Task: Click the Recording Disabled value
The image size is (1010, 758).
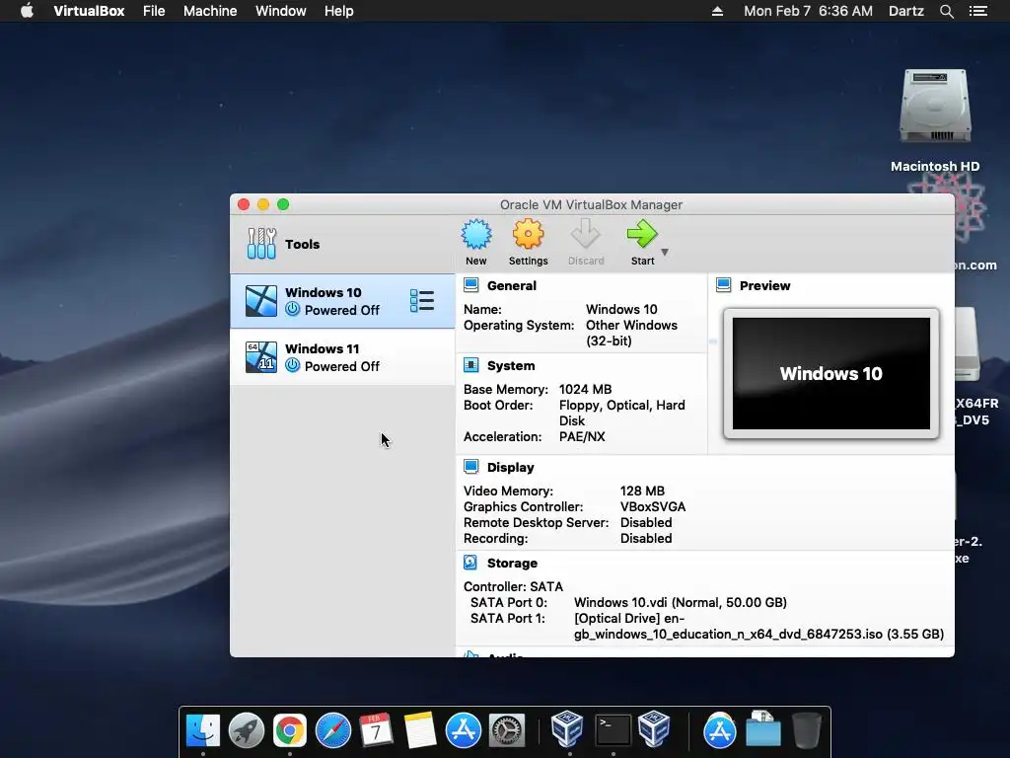Action: (x=645, y=538)
